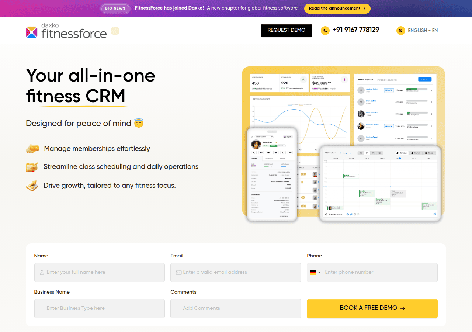Click the drive growth bullet icon
This screenshot has height=332, width=472.
[32, 185]
